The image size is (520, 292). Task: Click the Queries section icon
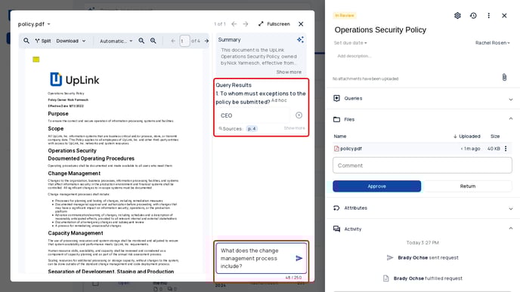coord(336,98)
